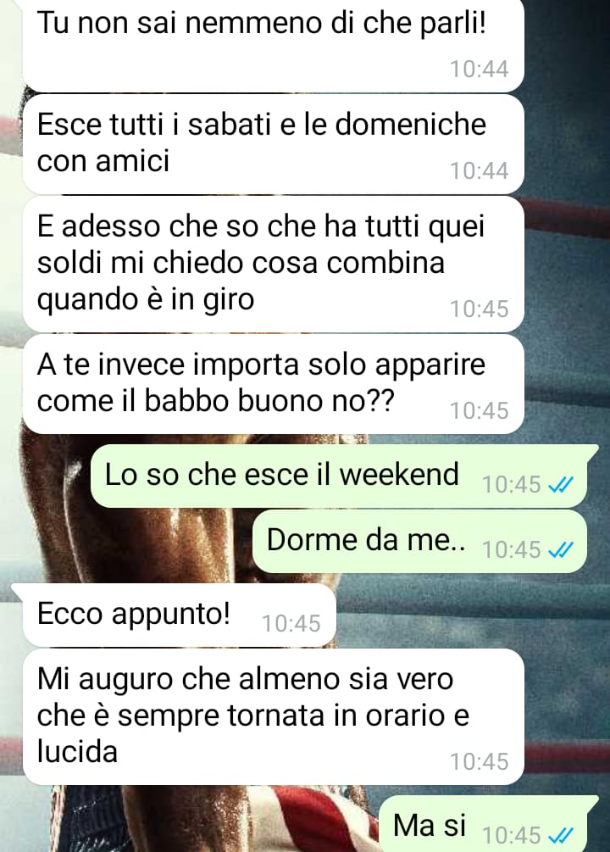Screen dimensions: 610x852
Task: Tap the 10:44 timestamp on 'con amici' message
Action: tap(479, 171)
